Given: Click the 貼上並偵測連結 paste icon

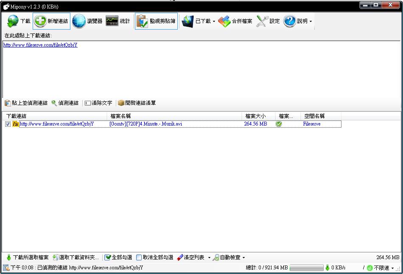Looking at the screenshot, I should pyautogui.click(x=8, y=103).
